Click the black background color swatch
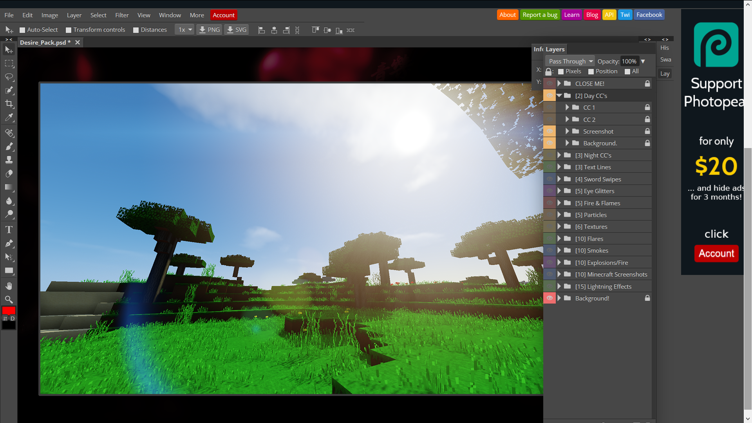The image size is (752, 423). pyautogui.click(x=9, y=325)
